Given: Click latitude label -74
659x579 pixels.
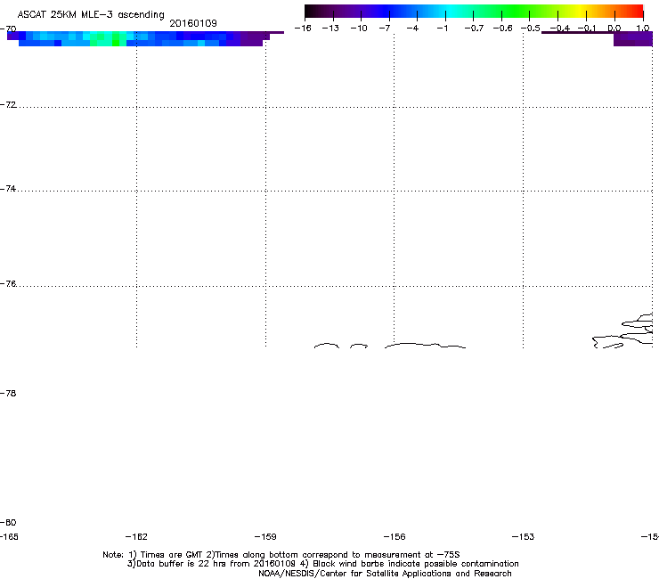Looking at the screenshot, I should [8, 189].
